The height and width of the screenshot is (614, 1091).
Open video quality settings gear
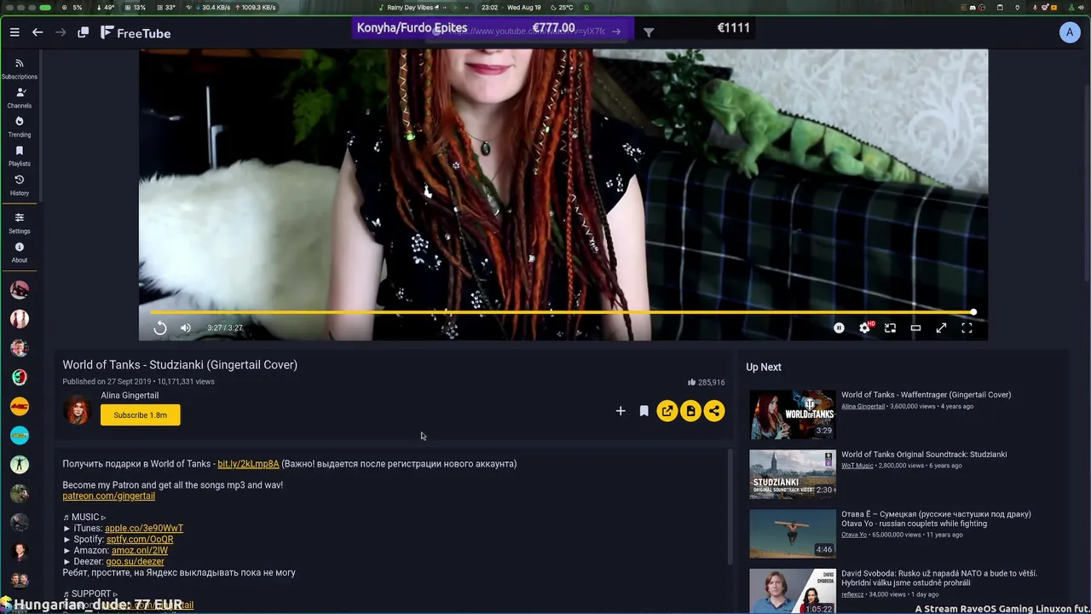coord(865,327)
